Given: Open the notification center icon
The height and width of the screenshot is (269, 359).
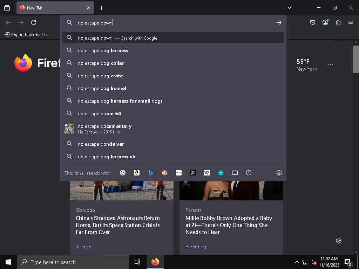Looking at the screenshot, I should (348, 262).
